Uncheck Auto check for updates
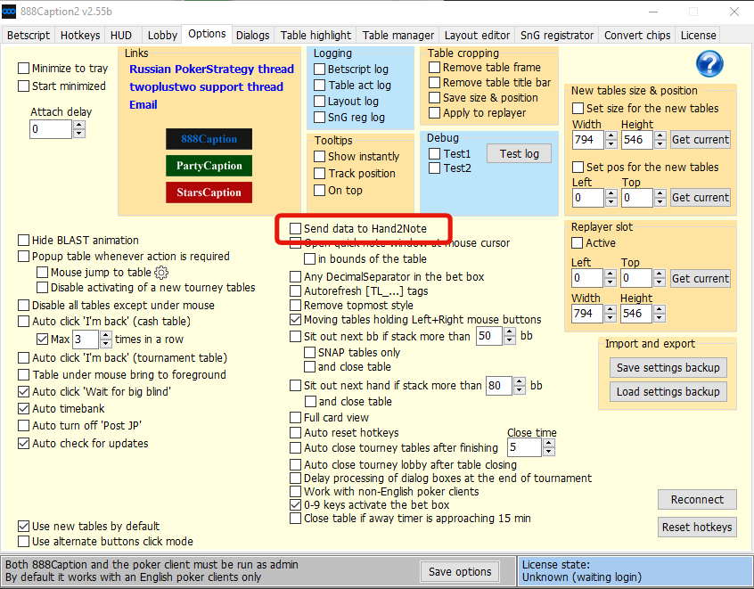 tap(23, 444)
